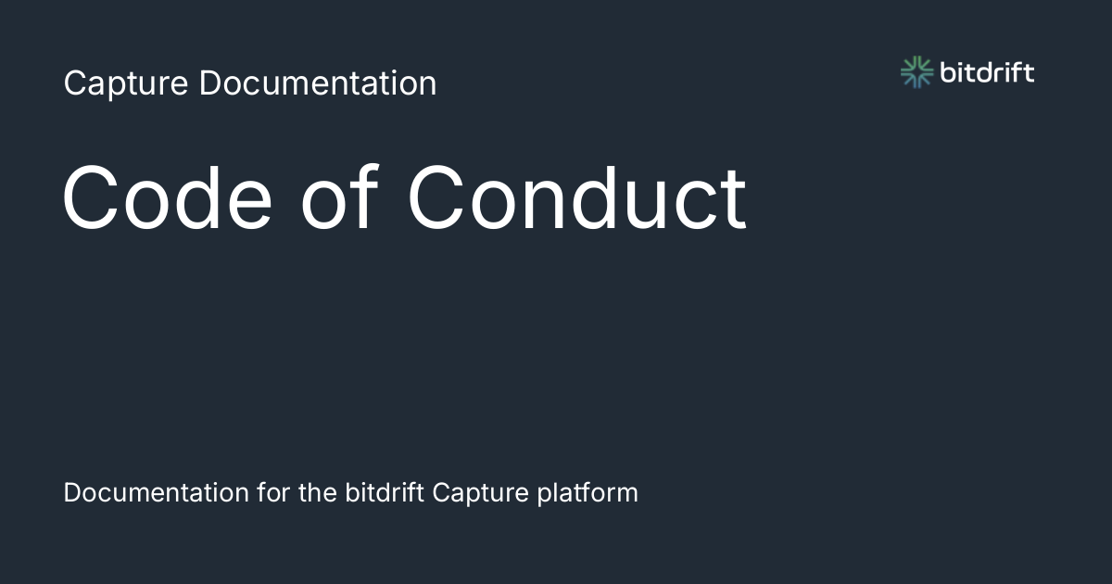Click the word "for" in the tagline
1112x584 pixels.
point(271,492)
